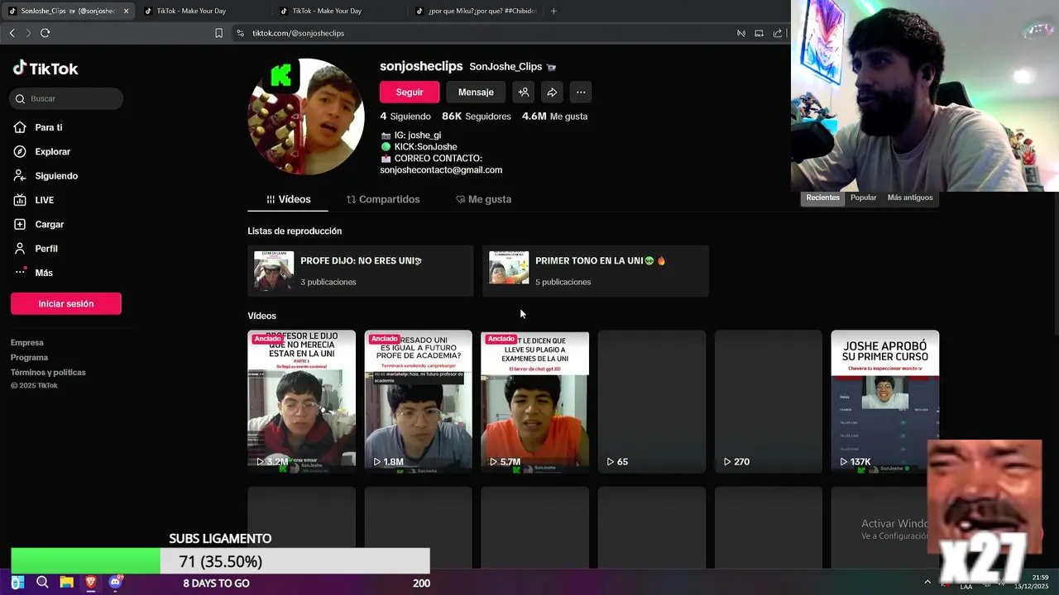Expand the Empresa footer section

point(27,343)
